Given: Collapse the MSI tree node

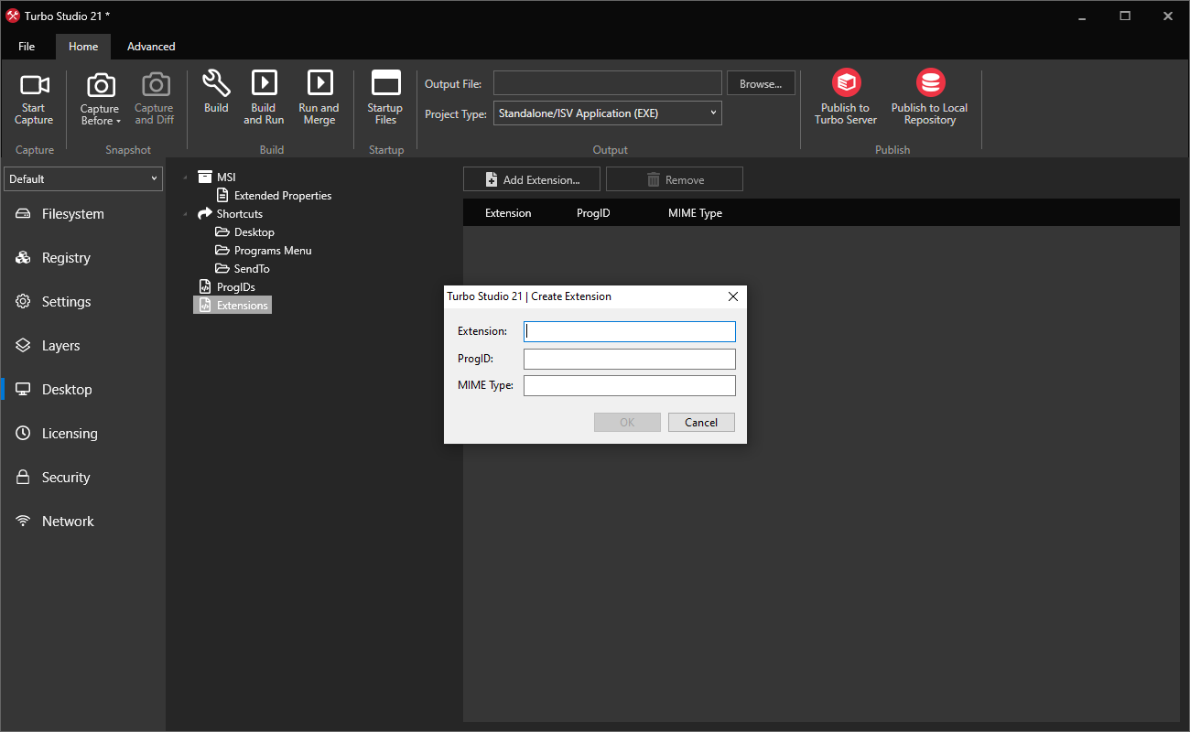Looking at the screenshot, I should [184, 177].
